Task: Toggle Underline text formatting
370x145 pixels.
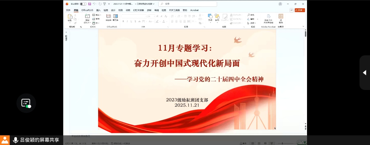Action: coord(131,21)
